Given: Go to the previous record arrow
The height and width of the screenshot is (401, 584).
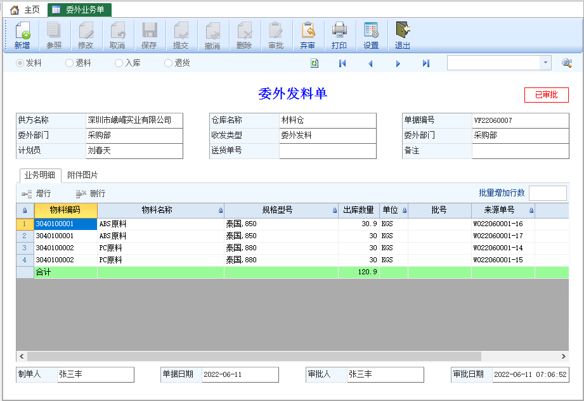Looking at the screenshot, I should [370, 63].
